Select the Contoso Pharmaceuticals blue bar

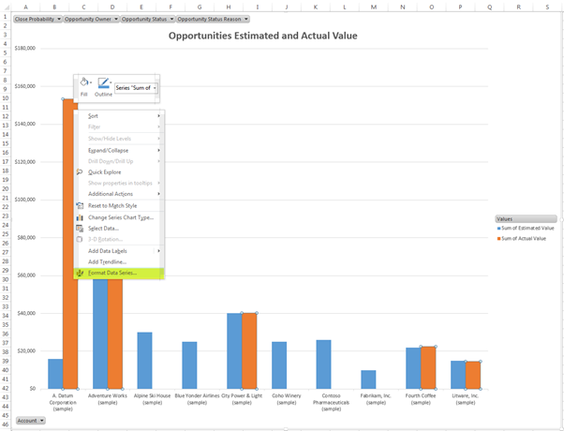click(x=323, y=364)
